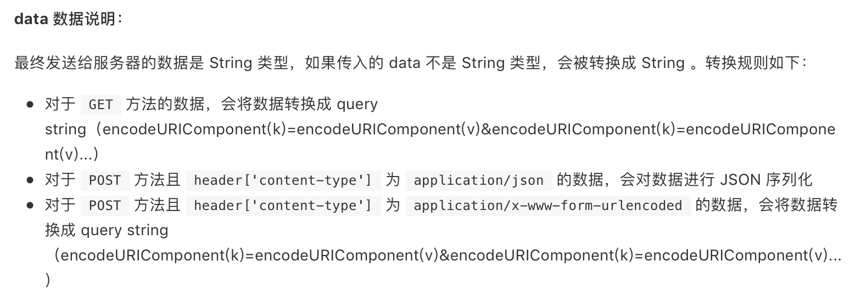Click the 'nt(v)...)' wrapped line
850x295 pixels.
coord(71,155)
